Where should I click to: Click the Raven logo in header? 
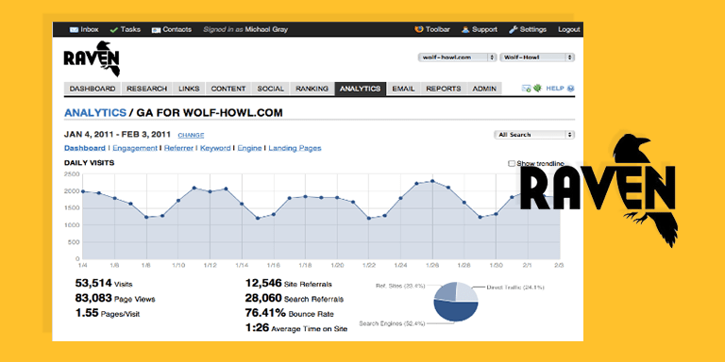92,58
